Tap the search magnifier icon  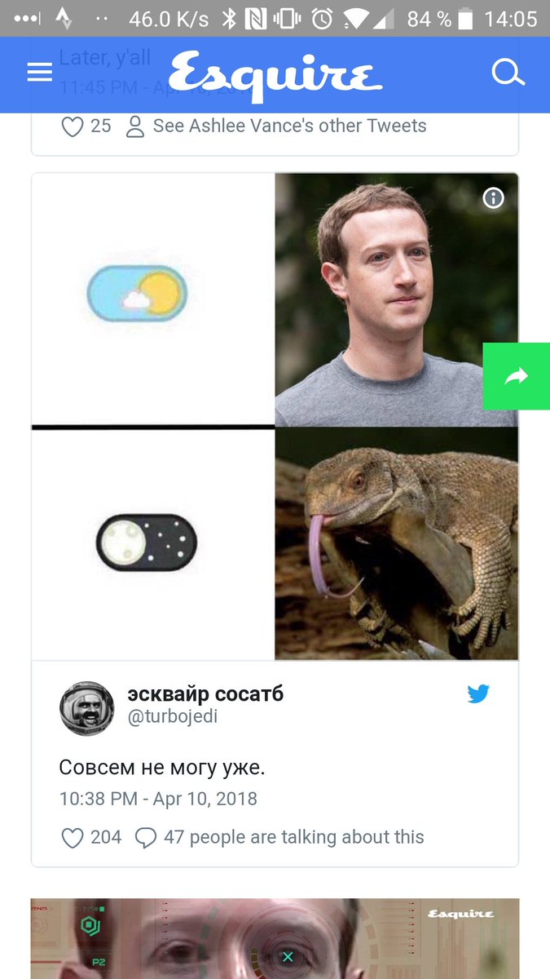[508, 73]
